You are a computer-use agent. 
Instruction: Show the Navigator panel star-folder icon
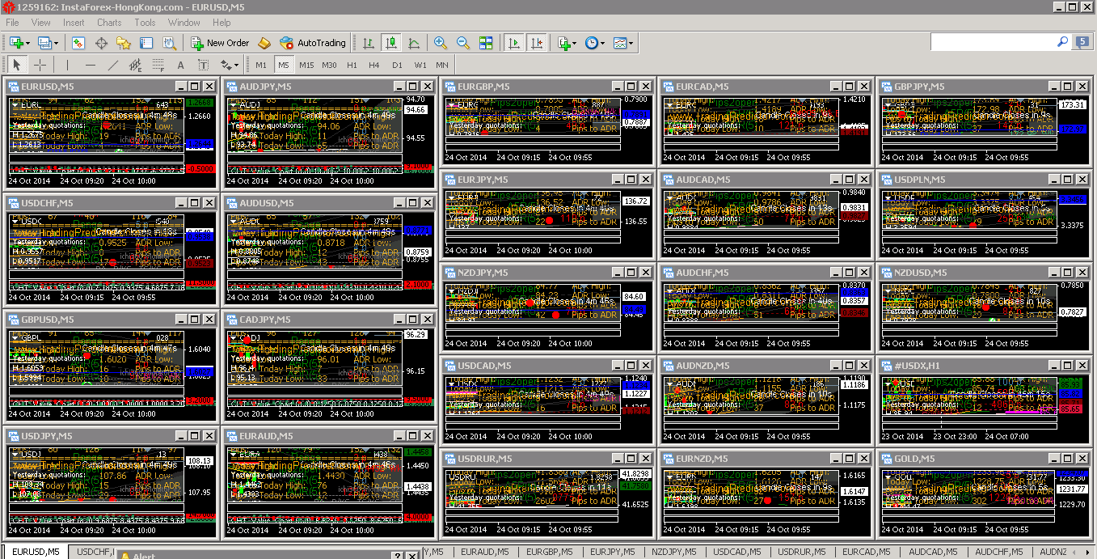(x=123, y=43)
